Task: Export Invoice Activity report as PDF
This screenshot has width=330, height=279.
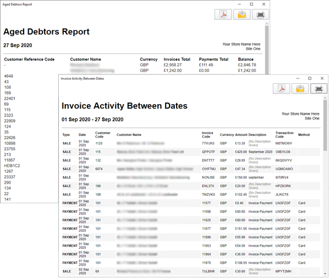Action: [281, 89]
